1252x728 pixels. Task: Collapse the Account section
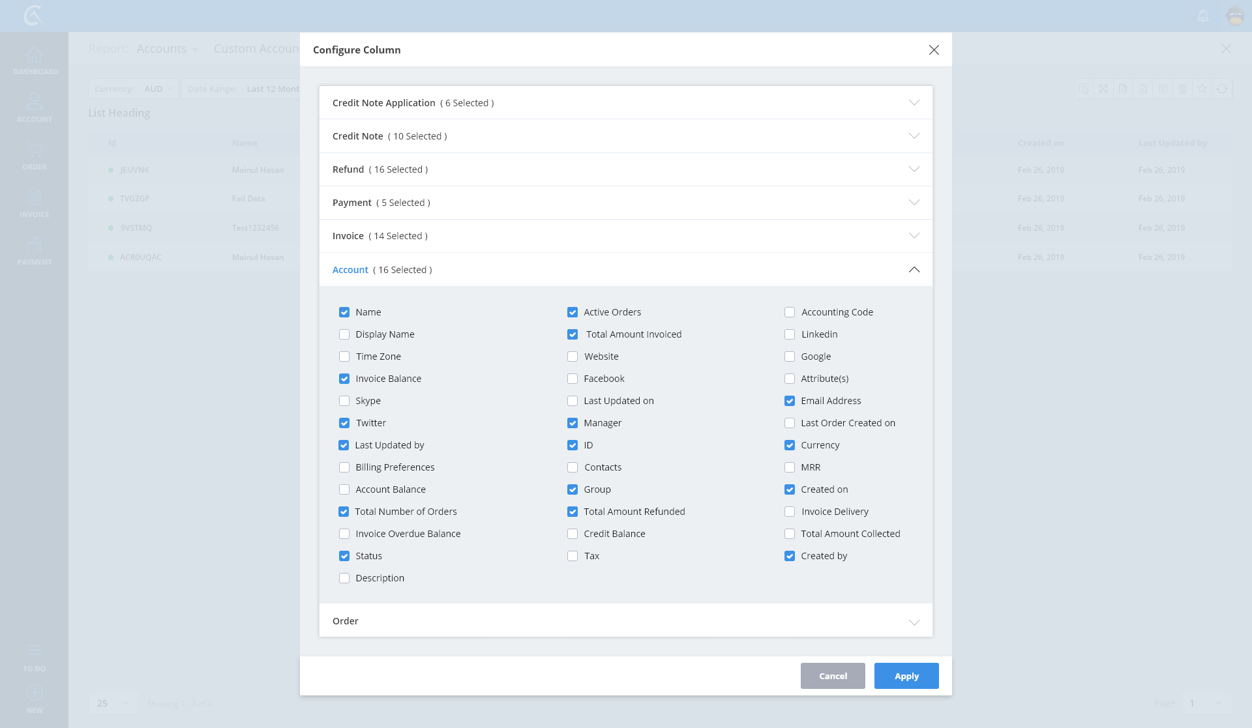click(x=914, y=270)
